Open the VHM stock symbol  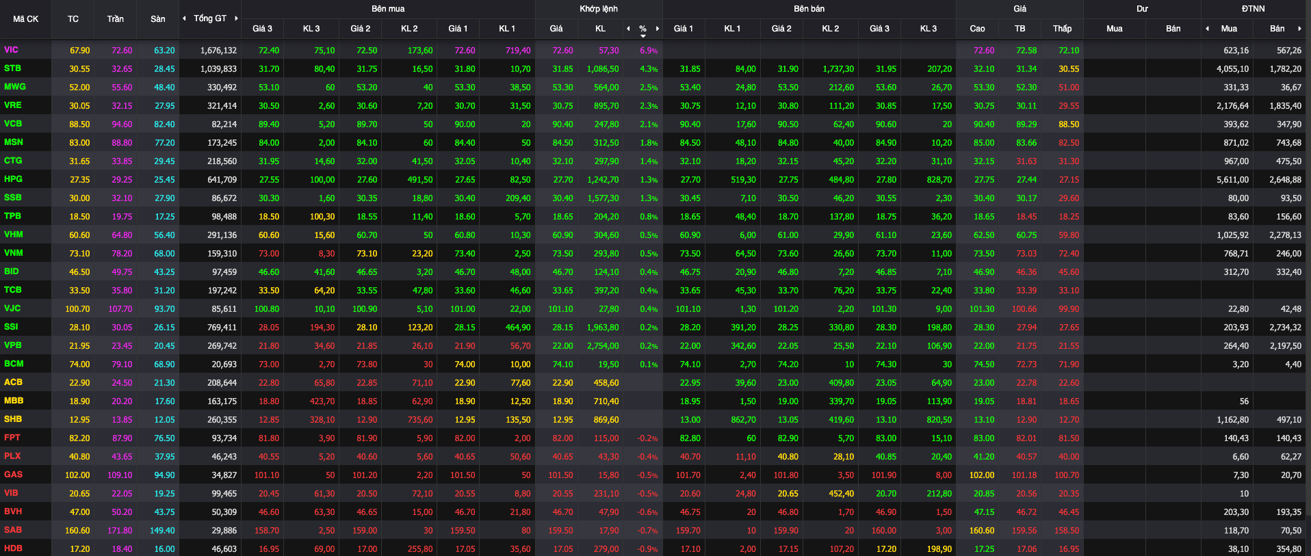[x=13, y=235]
